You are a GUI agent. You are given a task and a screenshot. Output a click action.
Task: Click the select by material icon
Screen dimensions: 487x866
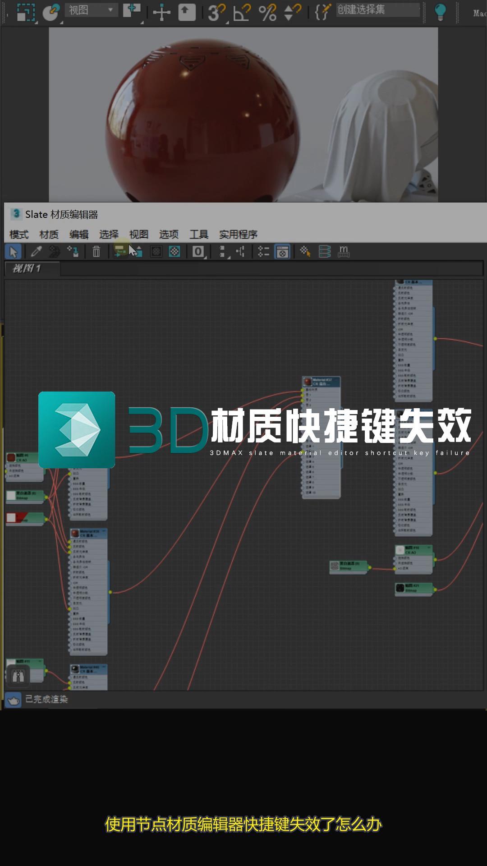tap(305, 252)
